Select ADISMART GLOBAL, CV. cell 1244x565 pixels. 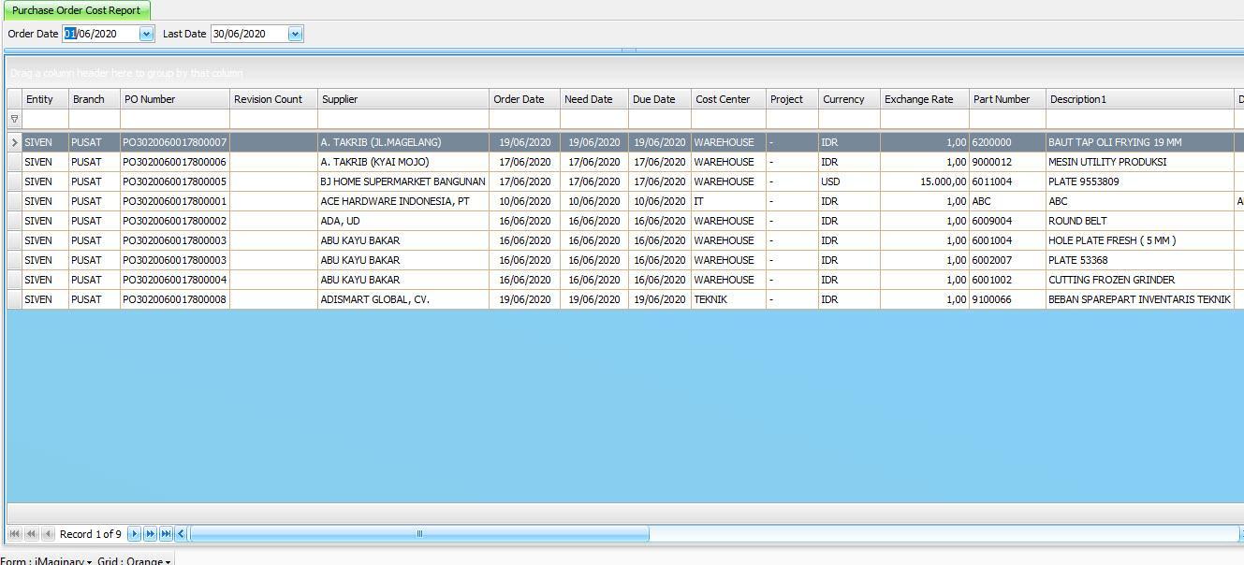[x=403, y=299]
